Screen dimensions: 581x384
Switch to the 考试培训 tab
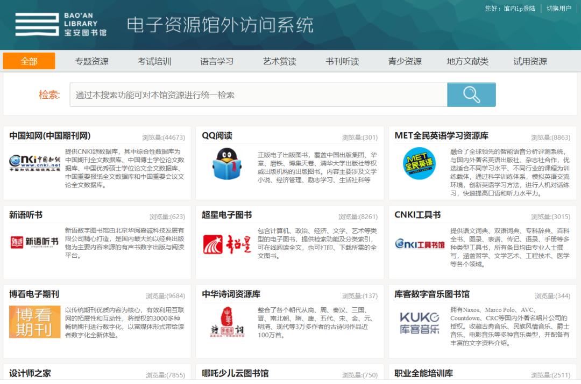coord(154,61)
